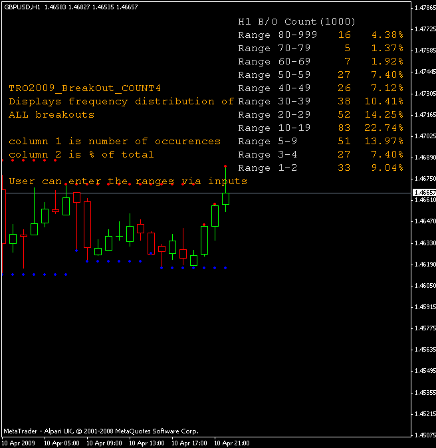
Task: Select the 10 Apr 13:00 time label
Action: tap(146, 443)
